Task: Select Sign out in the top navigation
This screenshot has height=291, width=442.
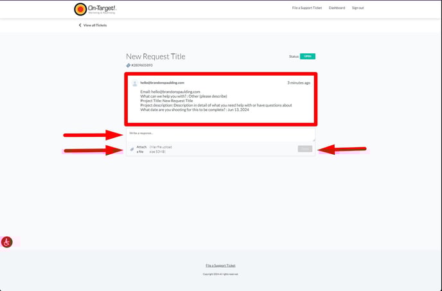Action: [x=358, y=8]
